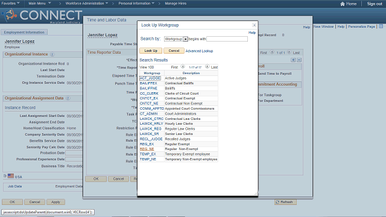Open the Search by Workgroup dropdown
The image size is (386, 217).
pyautogui.click(x=185, y=39)
